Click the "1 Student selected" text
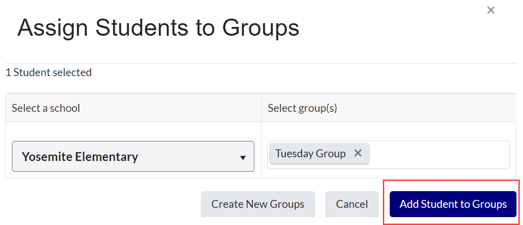 (49, 72)
